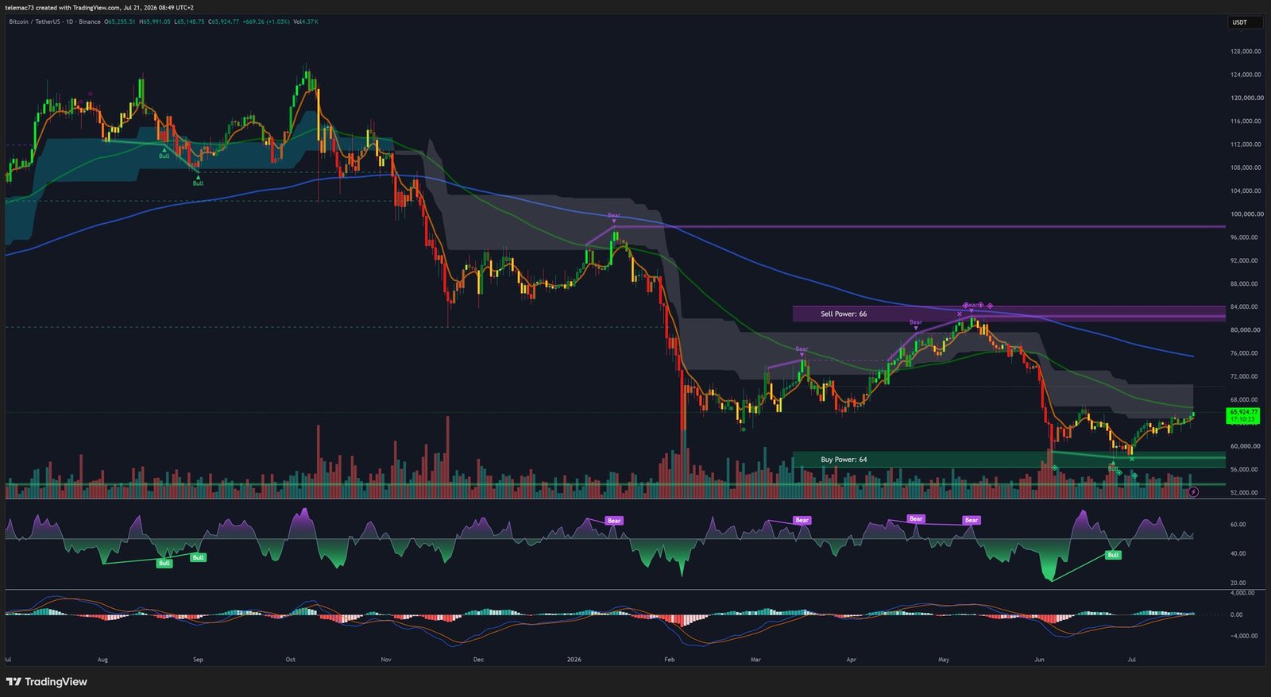Open the USDT currency selector
This screenshot has height=697, width=1271.
point(1245,22)
